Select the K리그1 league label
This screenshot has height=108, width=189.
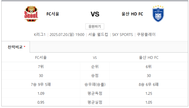pyautogui.click(x=40, y=35)
